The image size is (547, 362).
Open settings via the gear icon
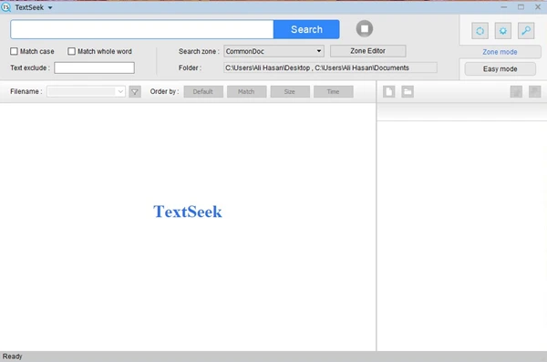click(502, 31)
